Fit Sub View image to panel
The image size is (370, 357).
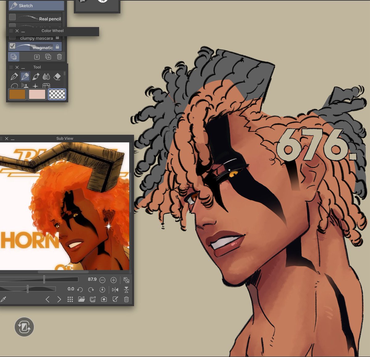point(126,280)
